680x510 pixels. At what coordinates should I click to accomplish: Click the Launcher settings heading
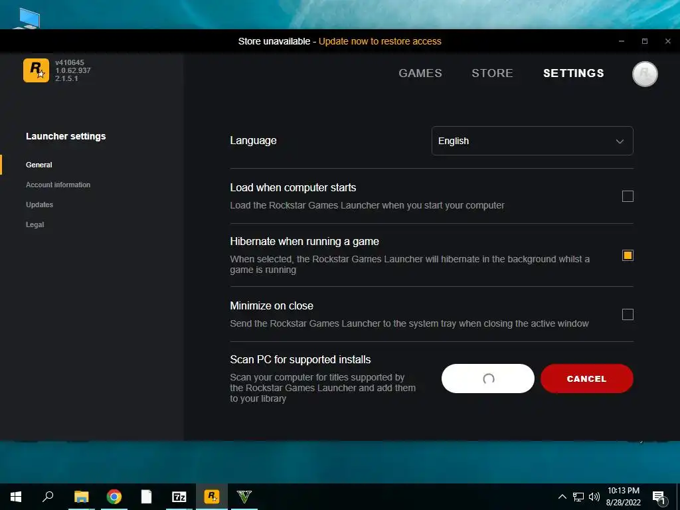click(66, 136)
